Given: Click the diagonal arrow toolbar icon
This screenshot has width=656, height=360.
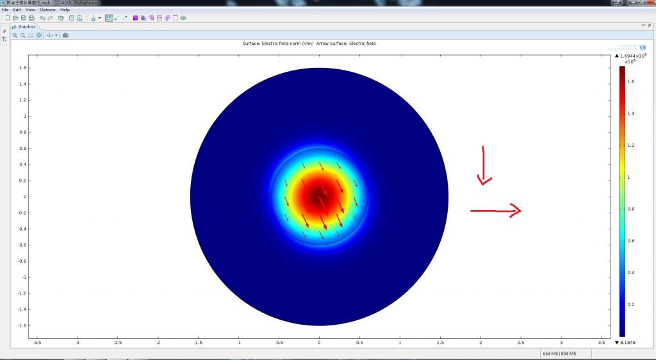Looking at the screenshot, I should pos(125,18).
